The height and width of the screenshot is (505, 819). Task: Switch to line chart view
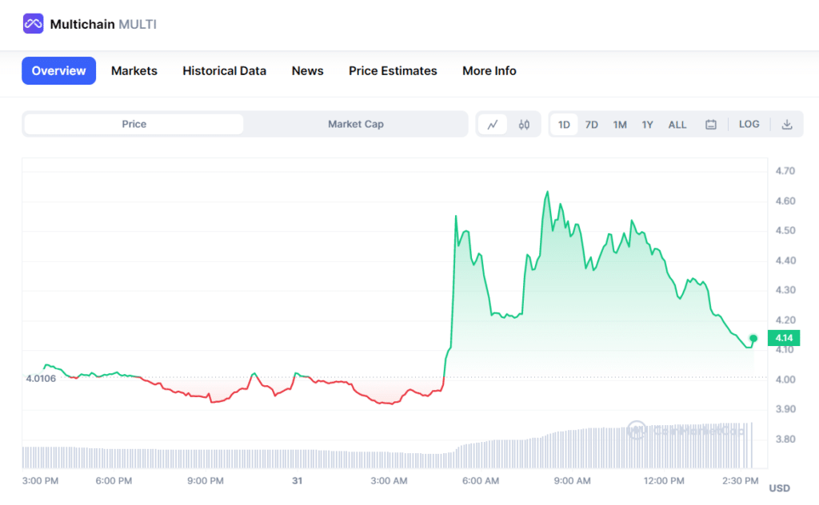(x=493, y=125)
